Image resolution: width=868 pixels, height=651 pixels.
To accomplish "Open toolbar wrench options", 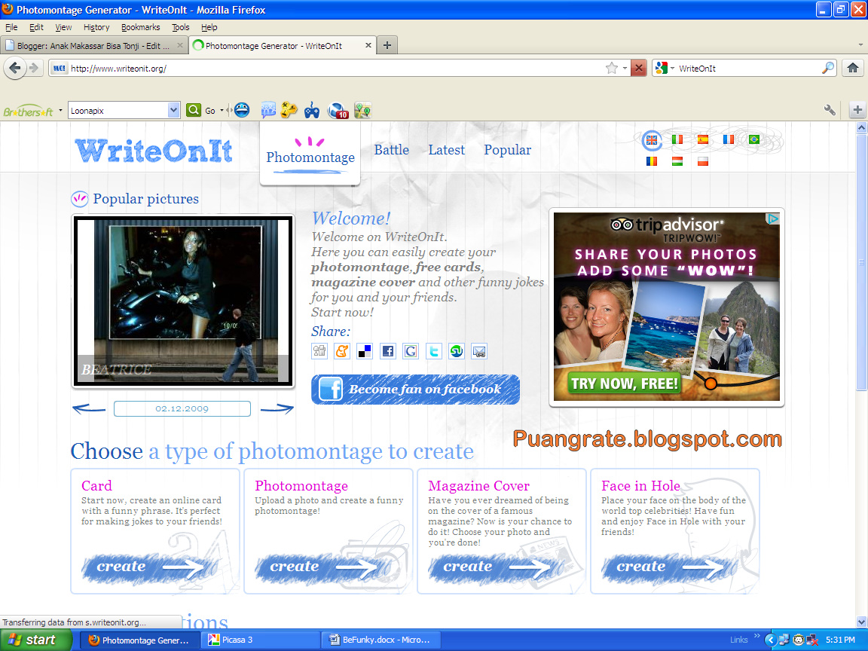I will 830,109.
